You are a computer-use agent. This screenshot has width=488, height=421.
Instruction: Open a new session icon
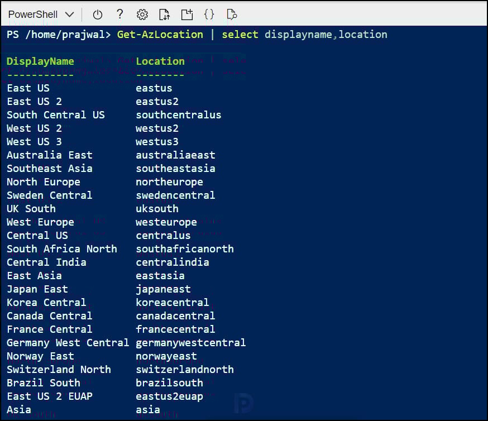(x=187, y=15)
